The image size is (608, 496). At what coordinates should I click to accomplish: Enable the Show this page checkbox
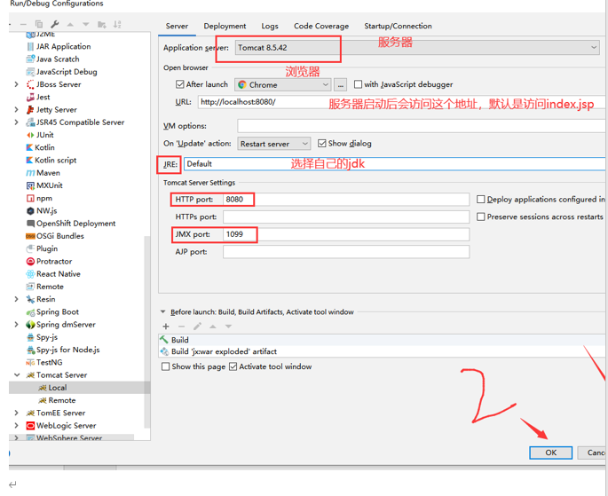(x=166, y=366)
